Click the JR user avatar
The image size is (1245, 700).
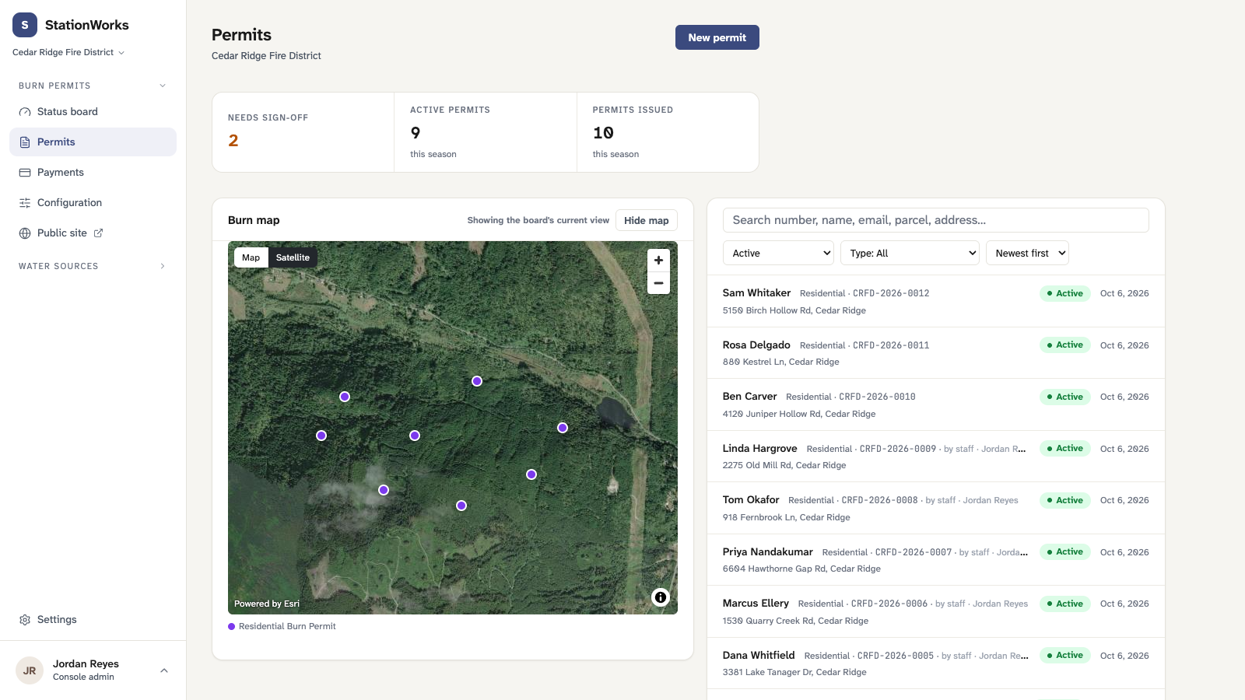click(x=30, y=670)
